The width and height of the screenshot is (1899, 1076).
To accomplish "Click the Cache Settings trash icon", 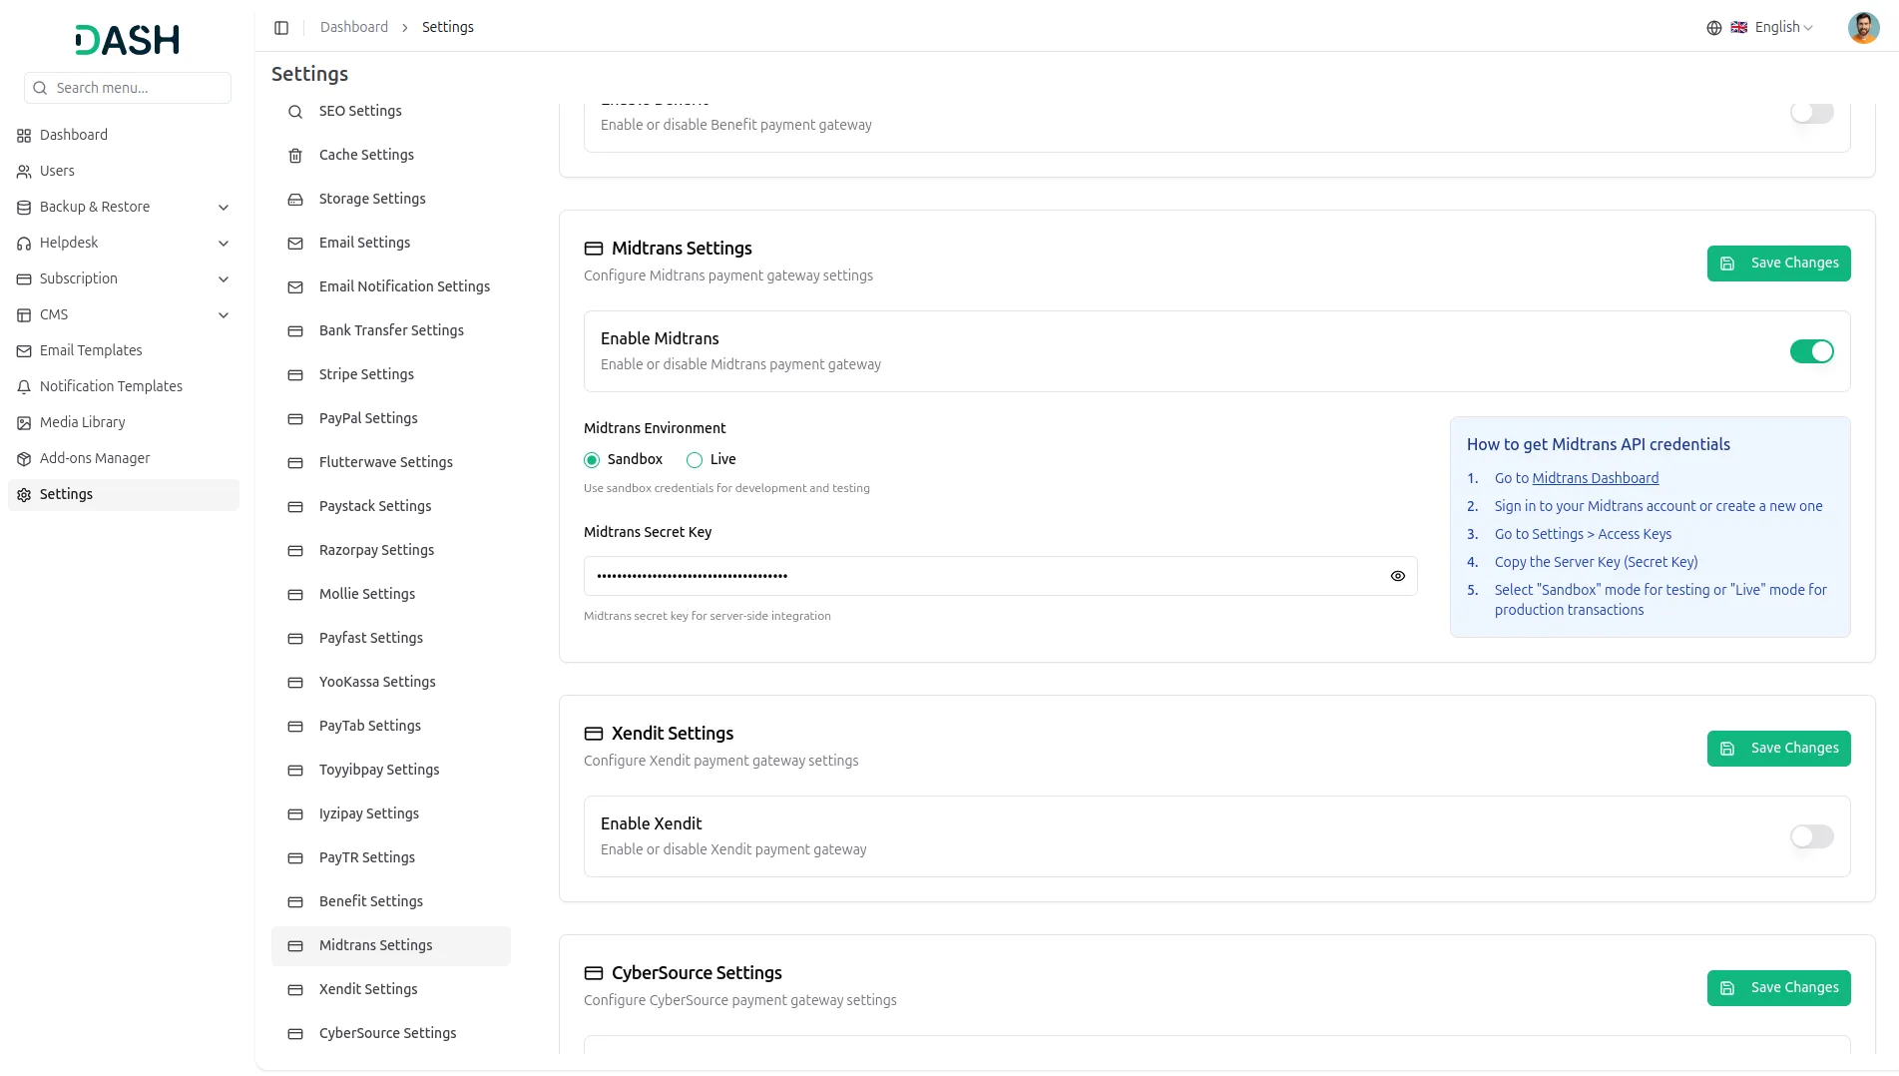I will click(x=295, y=156).
